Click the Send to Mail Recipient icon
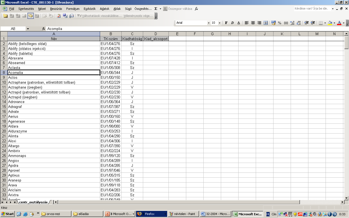349x218 pixels. click(71, 16)
